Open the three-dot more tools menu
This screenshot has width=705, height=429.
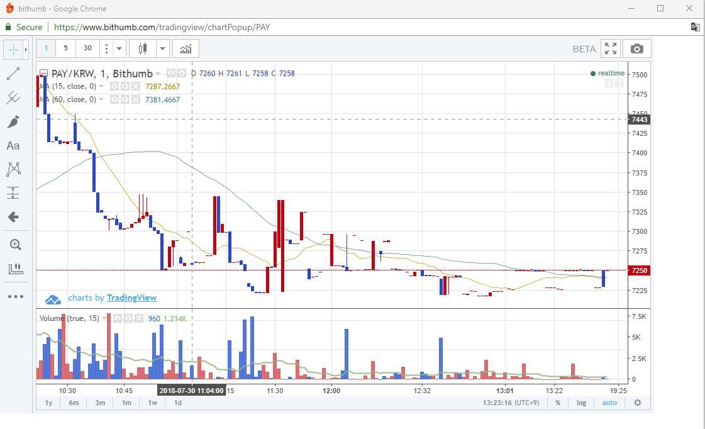[15, 296]
